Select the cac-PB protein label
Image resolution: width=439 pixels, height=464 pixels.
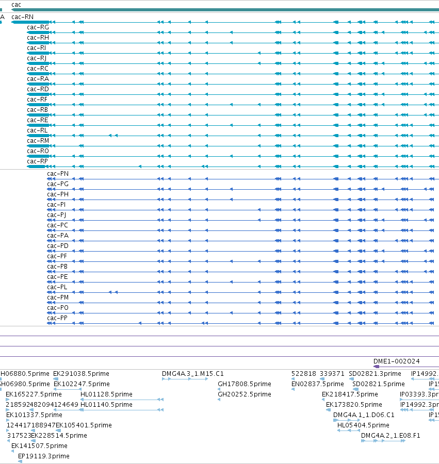(x=57, y=267)
